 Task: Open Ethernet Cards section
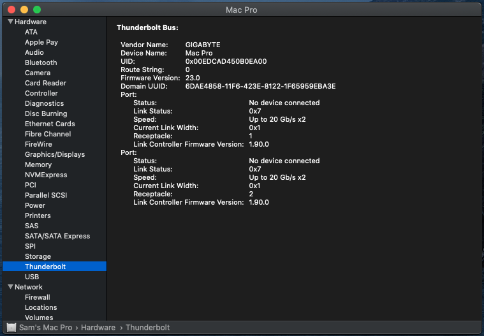click(50, 124)
